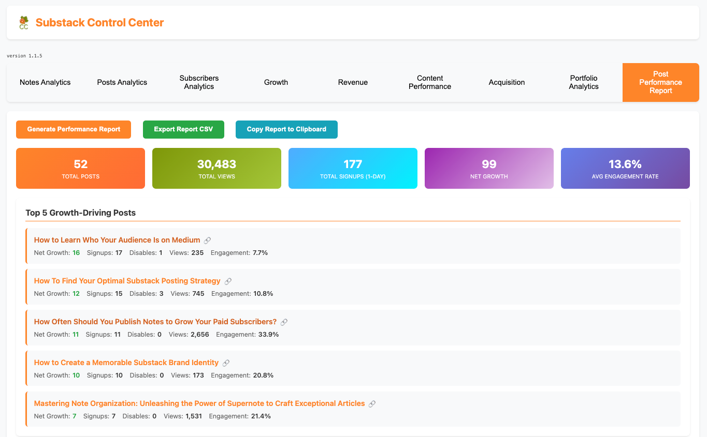Open link icon beside Publish Notes post
Image resolution: width=707 pixels, height=437 pixels.
pos(284,322)
